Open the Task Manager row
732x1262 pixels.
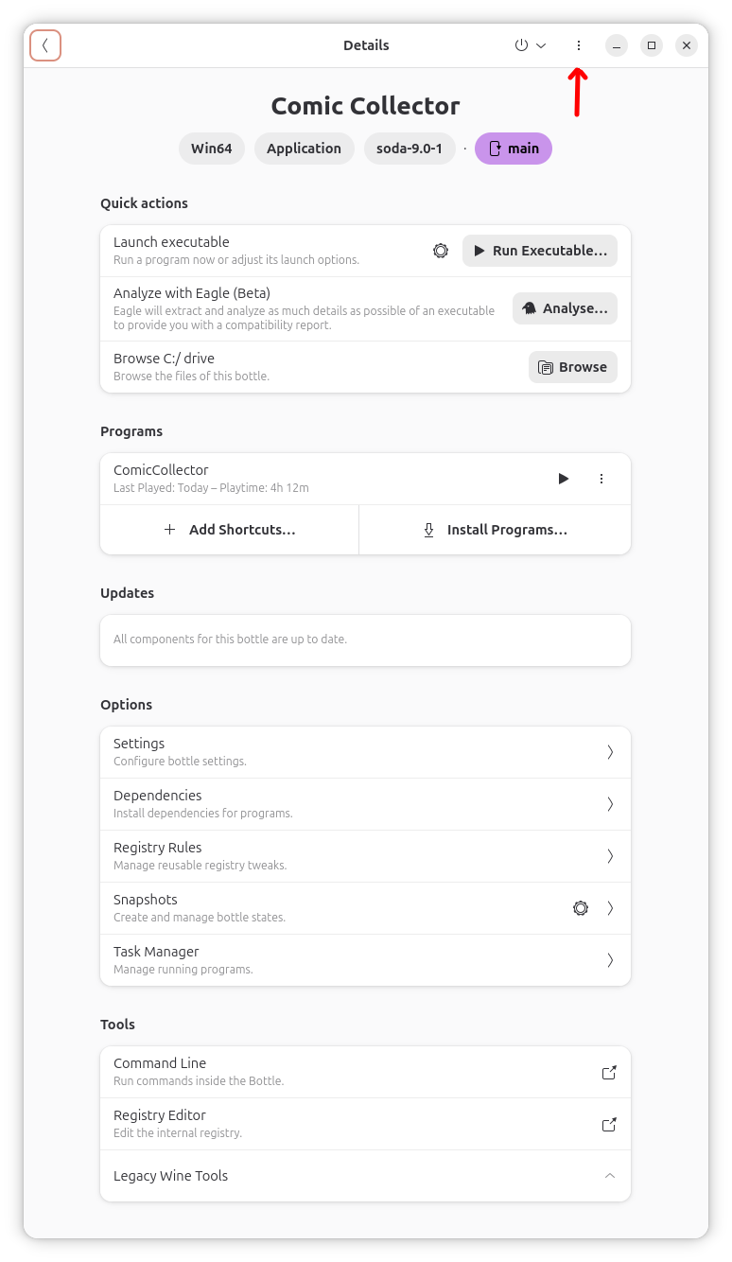click(x=365, y=960)
